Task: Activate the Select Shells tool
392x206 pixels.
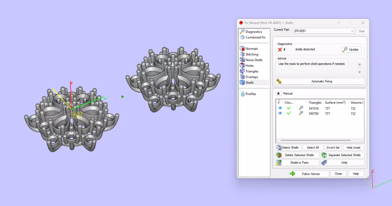Action: [x=288, y=148]
